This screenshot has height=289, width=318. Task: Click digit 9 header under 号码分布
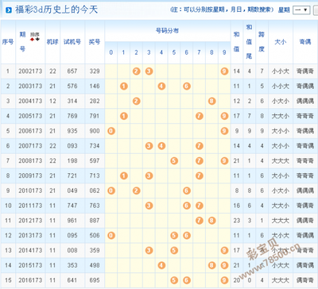point(224,52)
